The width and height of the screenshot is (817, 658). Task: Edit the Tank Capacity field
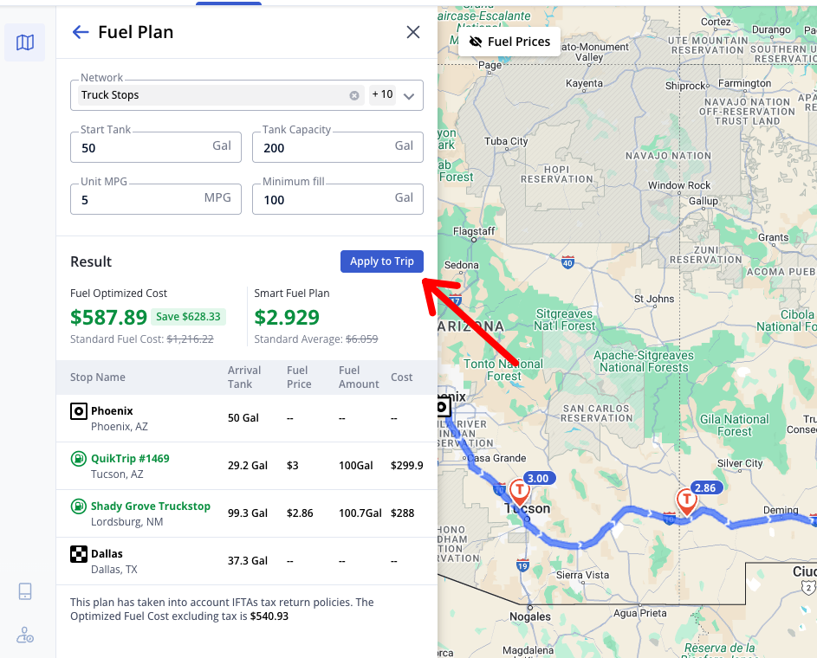(325, 148)
